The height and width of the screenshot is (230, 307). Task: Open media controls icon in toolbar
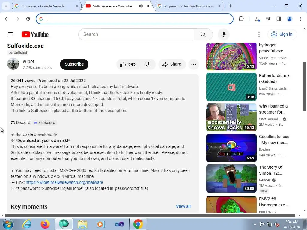(x=268, y=19)
